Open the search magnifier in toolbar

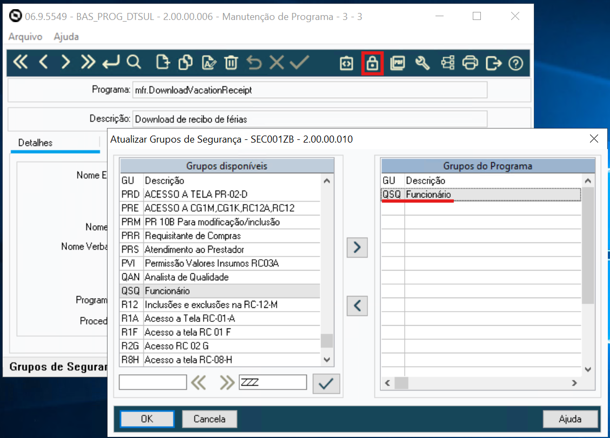coord(133,62)
